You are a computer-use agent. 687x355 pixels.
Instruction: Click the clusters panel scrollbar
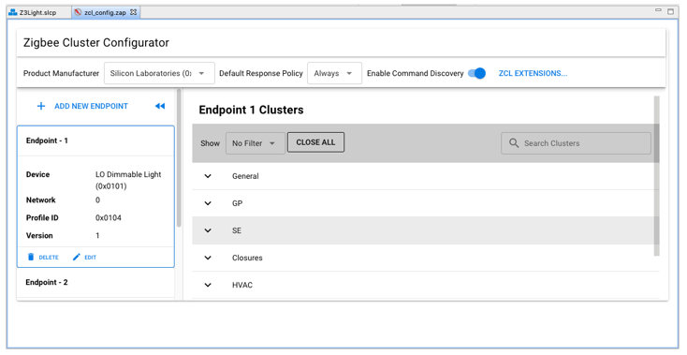pyautogui.click(x=656, y=175)
